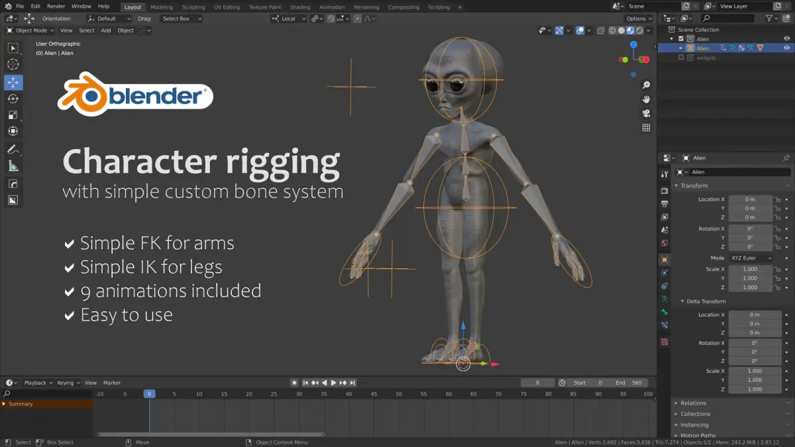Toggle visibility eye of Alien armature
The image size is (795, 447).
786,48
